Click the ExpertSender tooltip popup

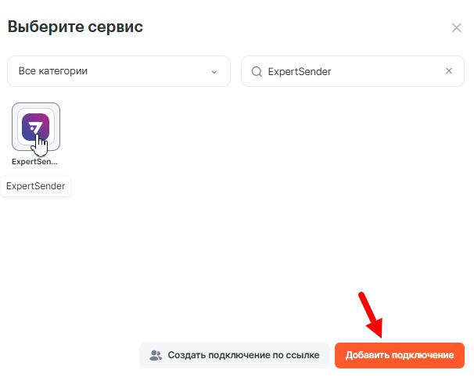(x=35, y=186)
